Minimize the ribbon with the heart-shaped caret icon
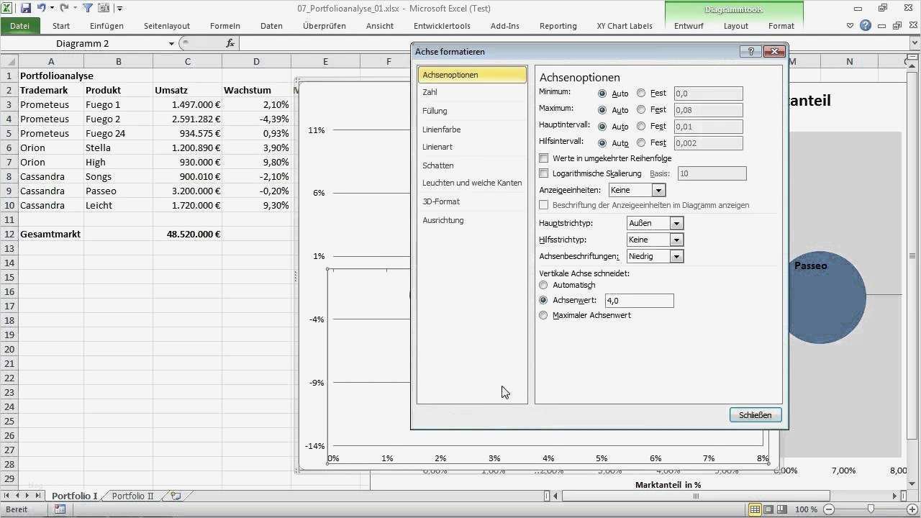This screenshot has height=518, width=921. [851, 26]
